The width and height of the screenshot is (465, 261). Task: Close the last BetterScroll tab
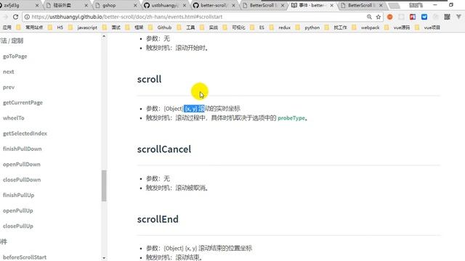[381, 5]
